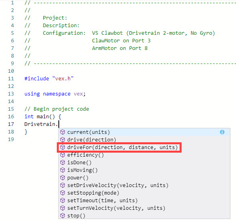Click the int main() declaration line
236x221 pixels.
pyautogui.click(x=42, y=117)
